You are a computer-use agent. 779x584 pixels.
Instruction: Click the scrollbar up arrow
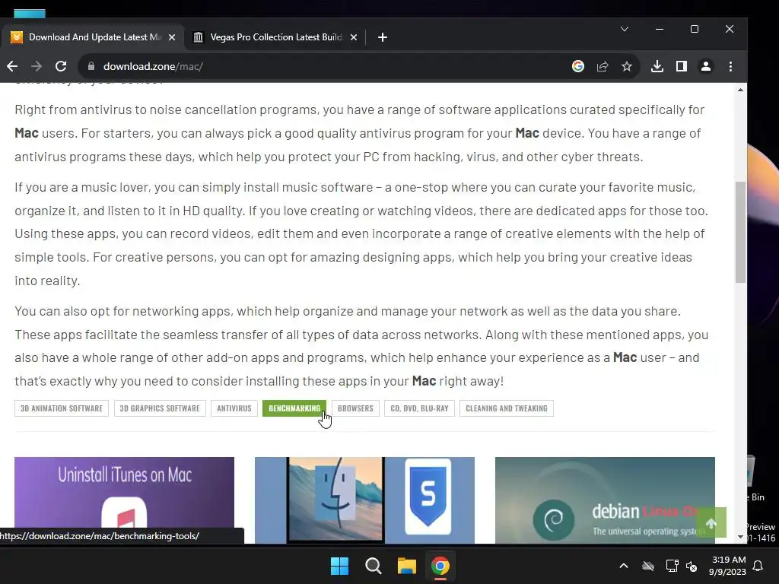tap(740, 90)
